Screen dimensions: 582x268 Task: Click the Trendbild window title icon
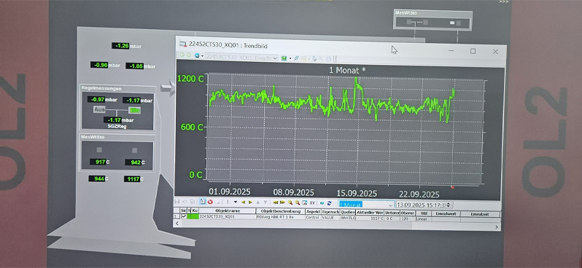pos(183,44)
